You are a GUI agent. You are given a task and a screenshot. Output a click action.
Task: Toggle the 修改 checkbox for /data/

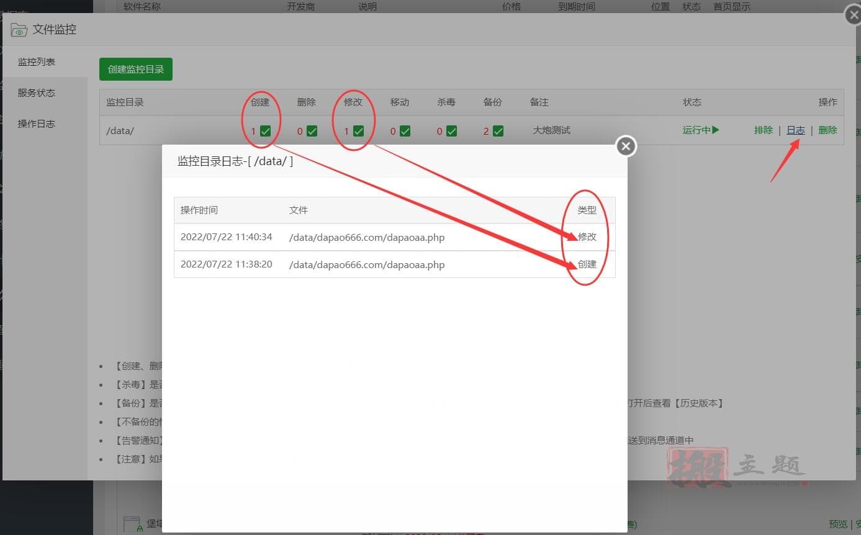[x=358, y=131]
